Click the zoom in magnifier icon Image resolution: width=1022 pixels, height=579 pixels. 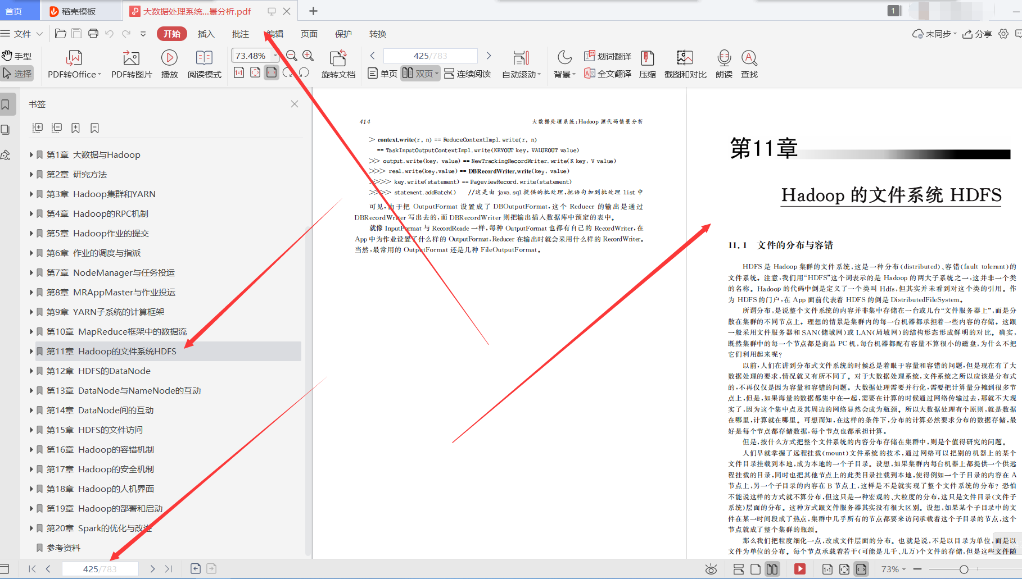click(308, 56)
